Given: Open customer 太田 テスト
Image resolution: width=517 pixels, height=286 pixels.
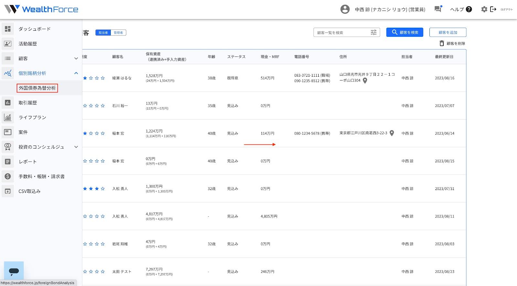Looking at the screenshot, I should 122,272.
